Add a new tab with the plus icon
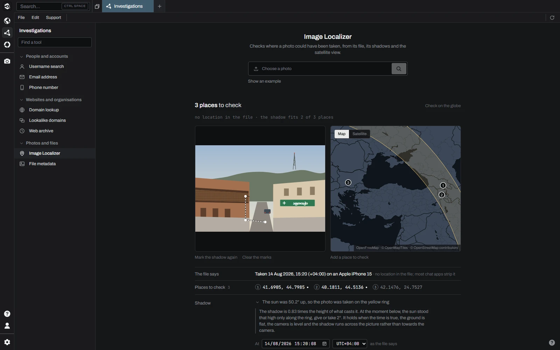 tap(160, 6)
